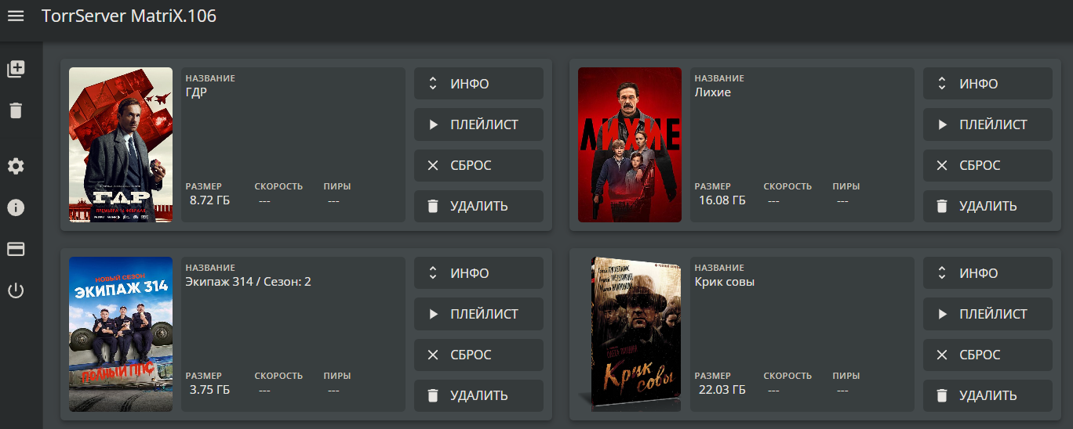
Task: Click the ГДР poster thumbnail
Action: 121,145
